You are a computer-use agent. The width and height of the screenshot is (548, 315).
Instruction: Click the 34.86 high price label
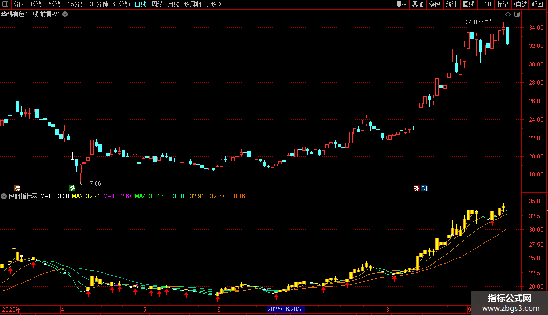[473, 22]
